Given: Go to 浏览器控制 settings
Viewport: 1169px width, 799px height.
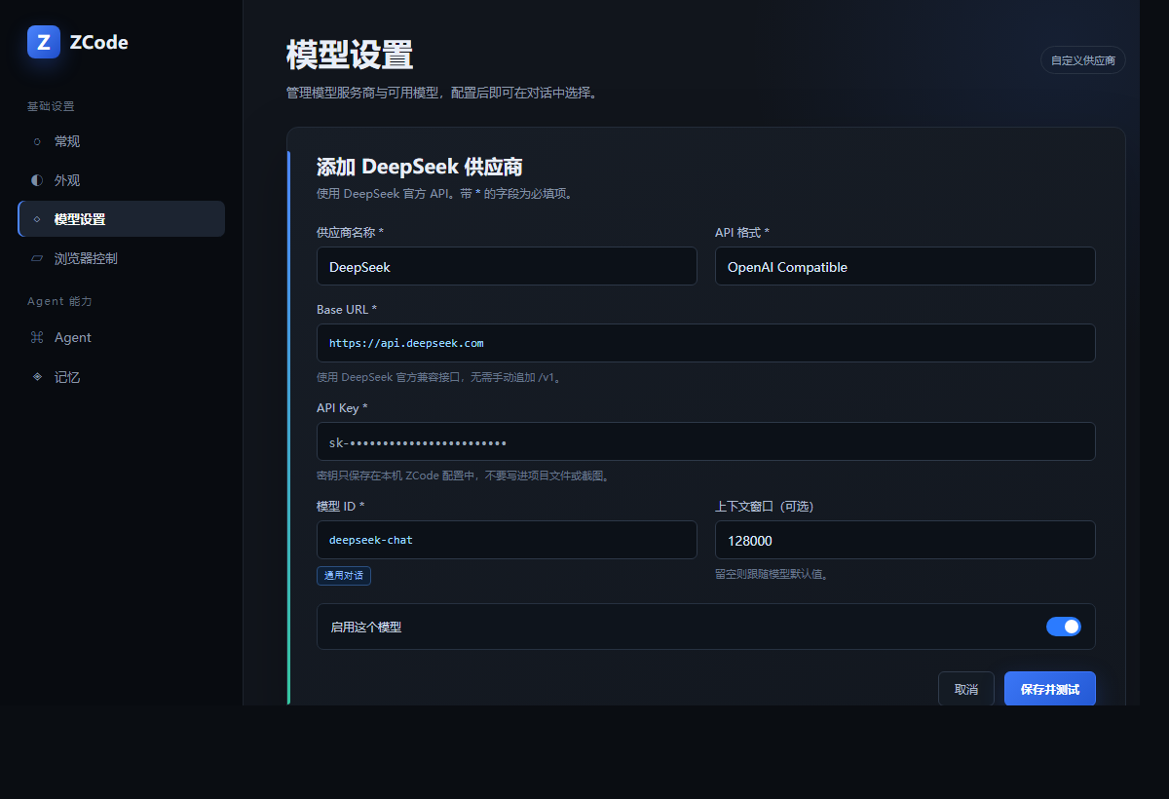Looking at the screenshot, I should 121,258.
